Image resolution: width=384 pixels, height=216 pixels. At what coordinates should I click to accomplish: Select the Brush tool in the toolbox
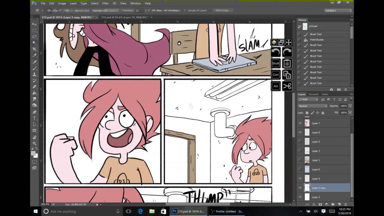[x=34, y=68]
